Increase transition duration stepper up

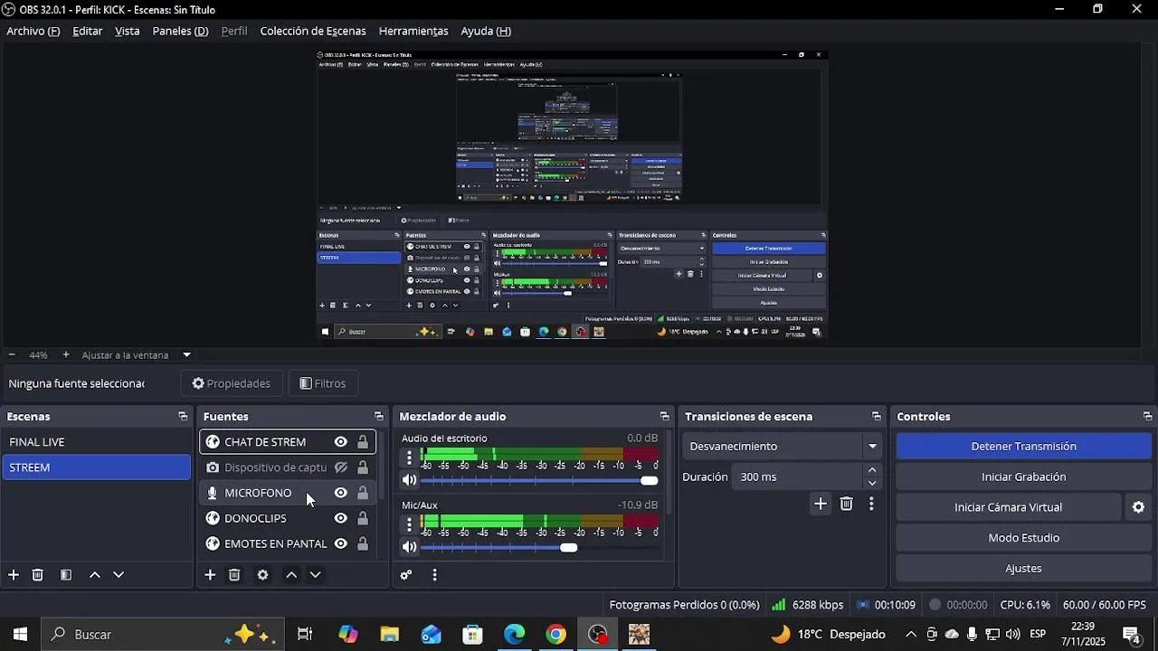point(872,470)
